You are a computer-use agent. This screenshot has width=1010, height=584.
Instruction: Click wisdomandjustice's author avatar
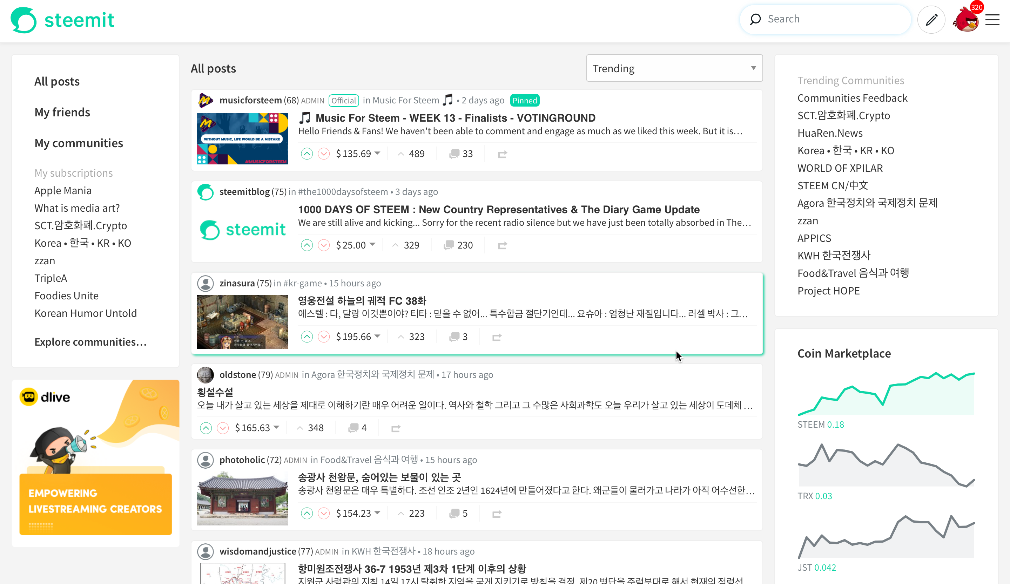pyautogui.click(x=206, y=551)
